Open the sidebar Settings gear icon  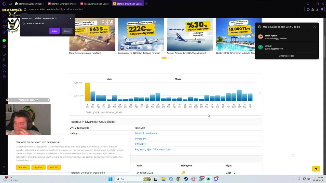pos(4,77)
